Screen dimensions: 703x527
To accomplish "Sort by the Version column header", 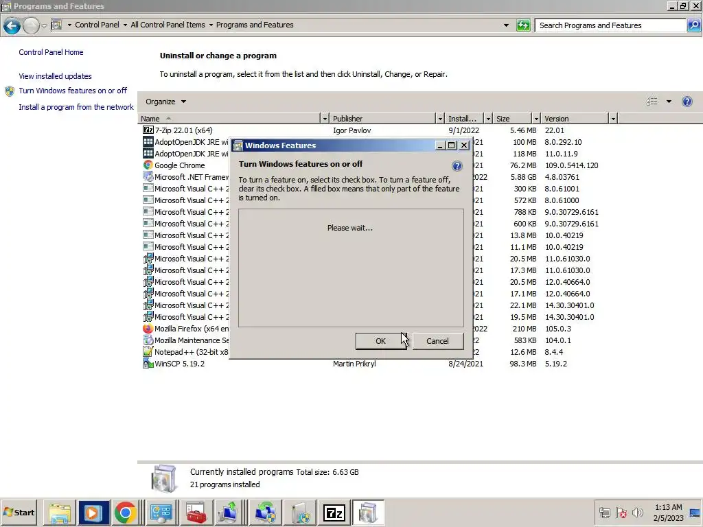I will point(575,118).
